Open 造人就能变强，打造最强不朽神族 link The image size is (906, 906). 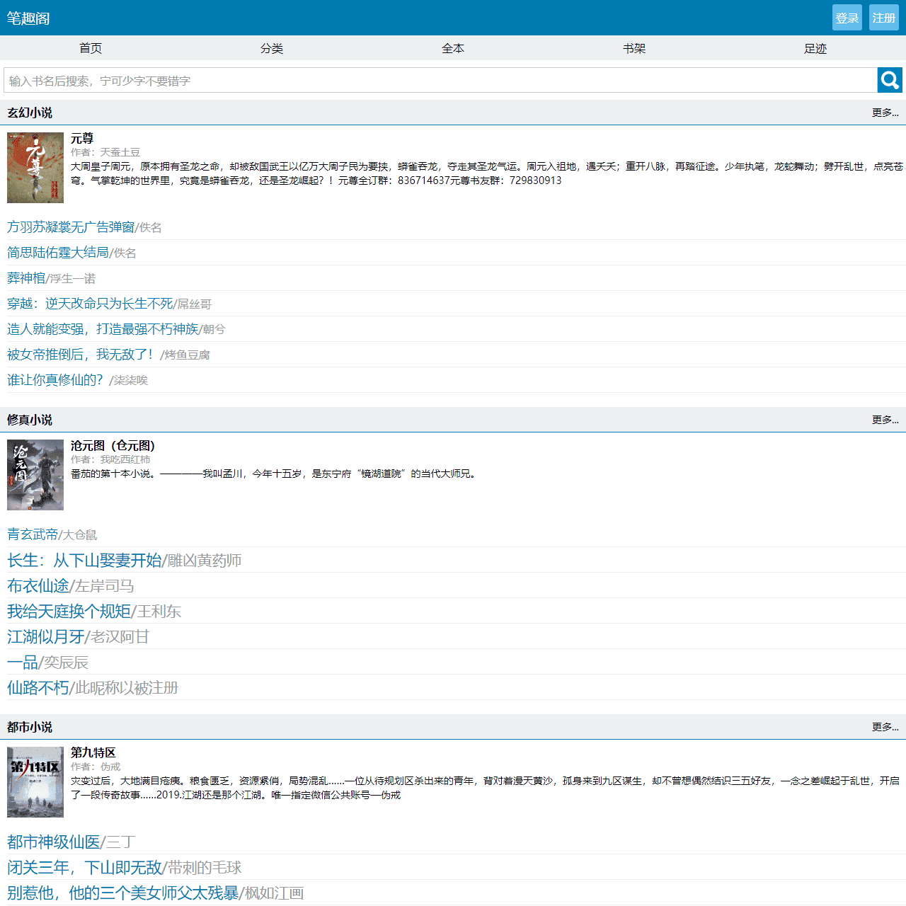103,328
